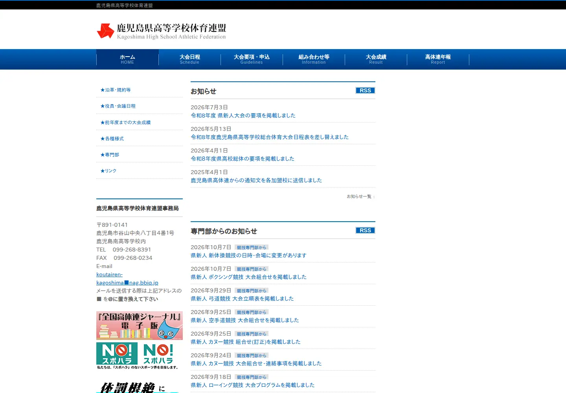Open the 専門部からのお知らせ RSS feed button
Image resolution: width=566 pixels, height=393 pixels.
click(x=365, y=230)
